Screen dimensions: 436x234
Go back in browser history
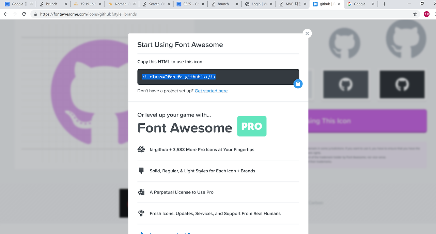tap(5, 14)
